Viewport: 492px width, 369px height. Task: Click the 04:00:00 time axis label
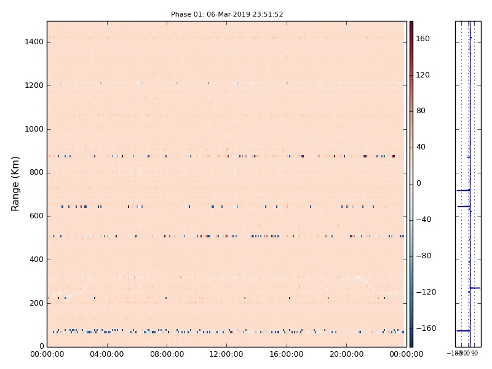pos(107,355)
